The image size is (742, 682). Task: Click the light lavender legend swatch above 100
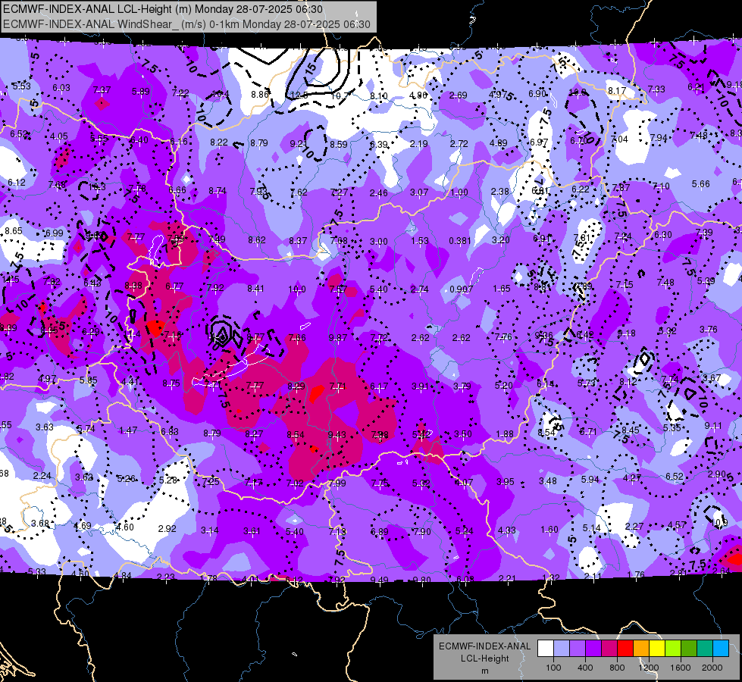click(x=562, y=649)
